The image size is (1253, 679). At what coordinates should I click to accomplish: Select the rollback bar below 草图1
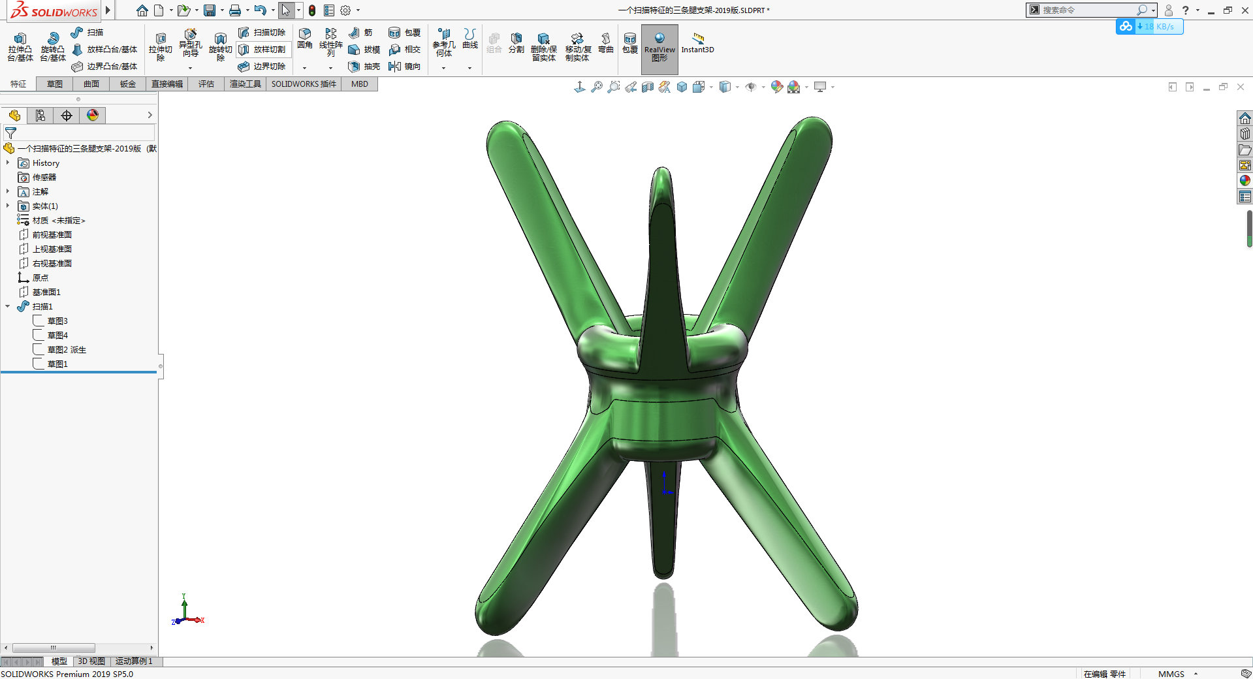78,372
